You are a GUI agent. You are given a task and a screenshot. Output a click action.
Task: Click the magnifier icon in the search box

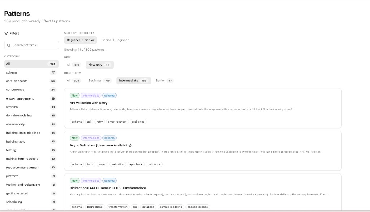(x=9, y=45)
